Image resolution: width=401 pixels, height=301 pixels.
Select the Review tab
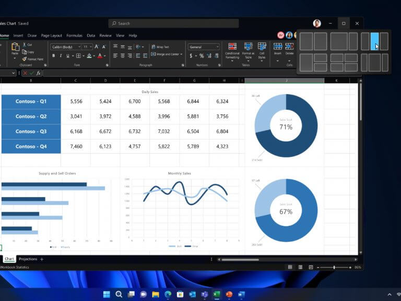pyautogui.click(x=105, y=36)
